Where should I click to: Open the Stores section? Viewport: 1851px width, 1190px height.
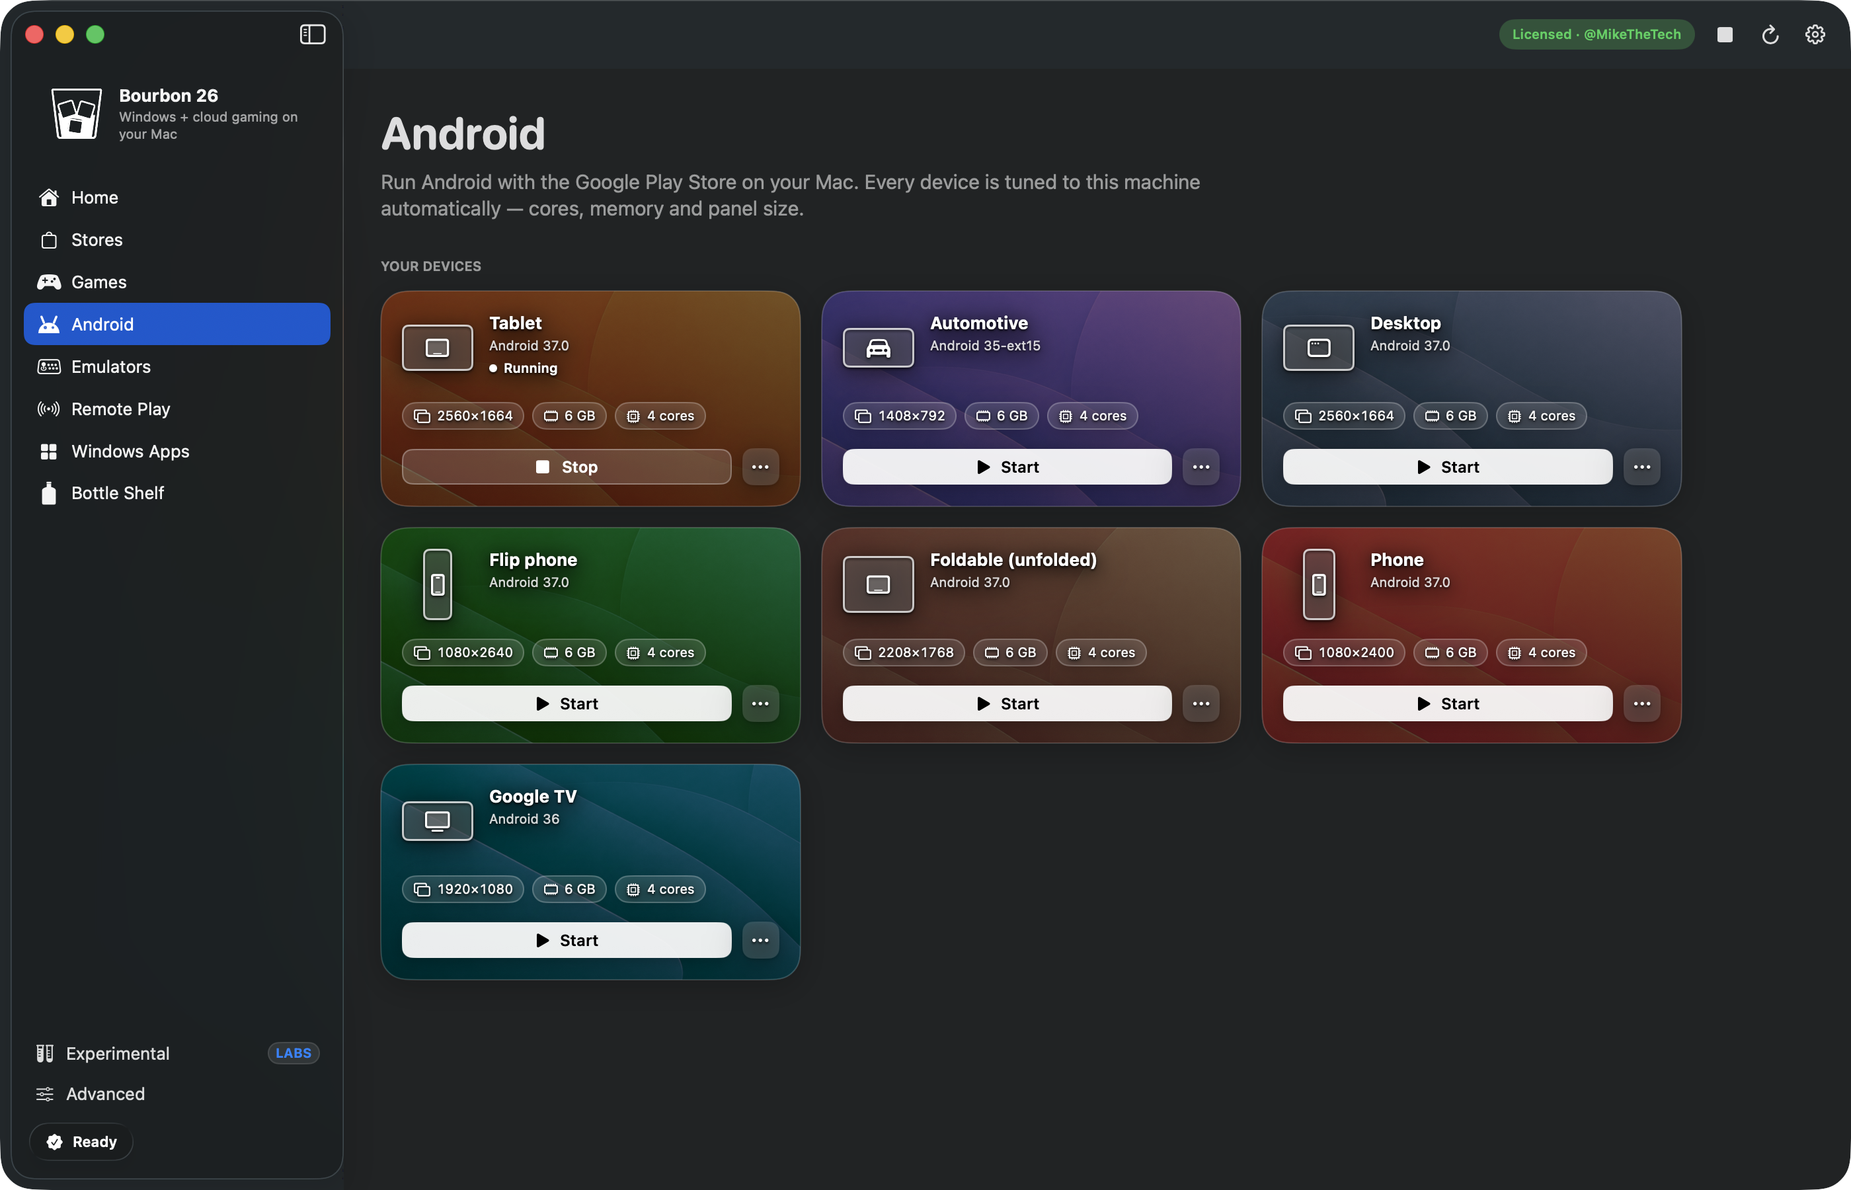tap(177, 239)
